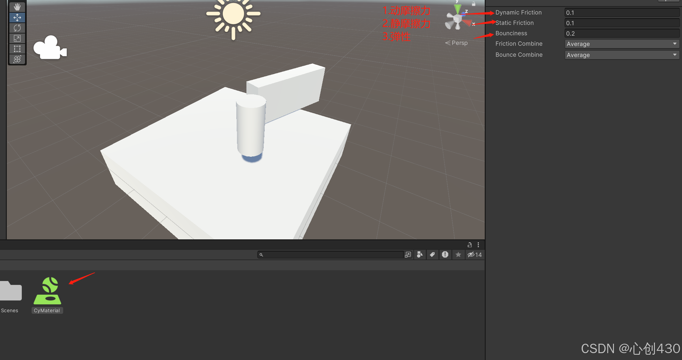The height and width of the screenshot is (360, 682).
Task: Click Search by Label tag icon
Action: [432, 255]
